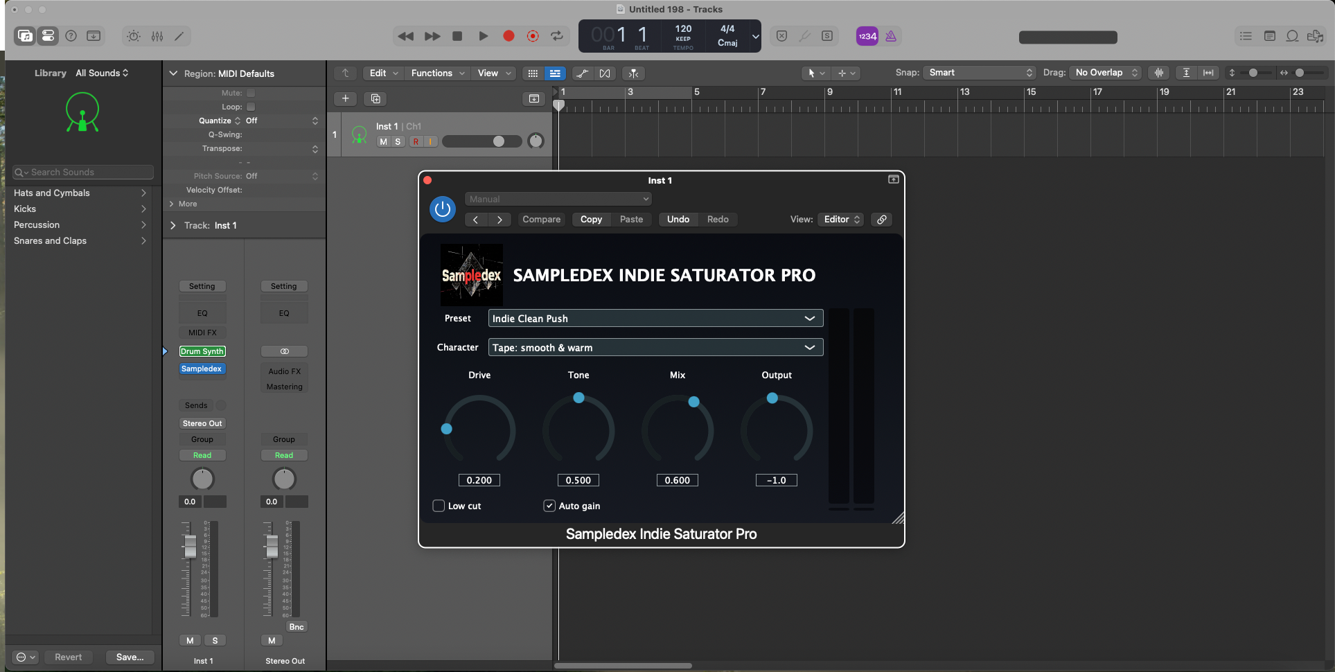Switch Piano Roll to grid view icon
Screen dimensions: 1335x672
coord(532,73)
